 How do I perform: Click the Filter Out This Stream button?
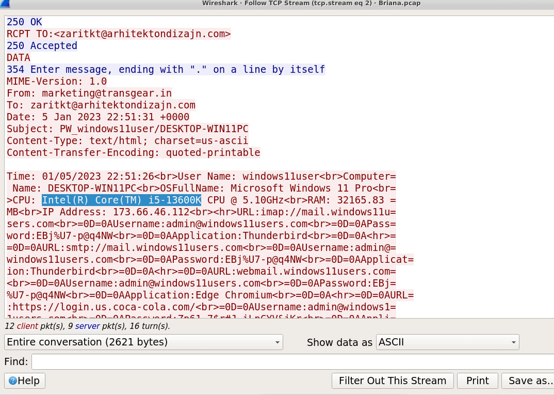click(x=393, y=381)
